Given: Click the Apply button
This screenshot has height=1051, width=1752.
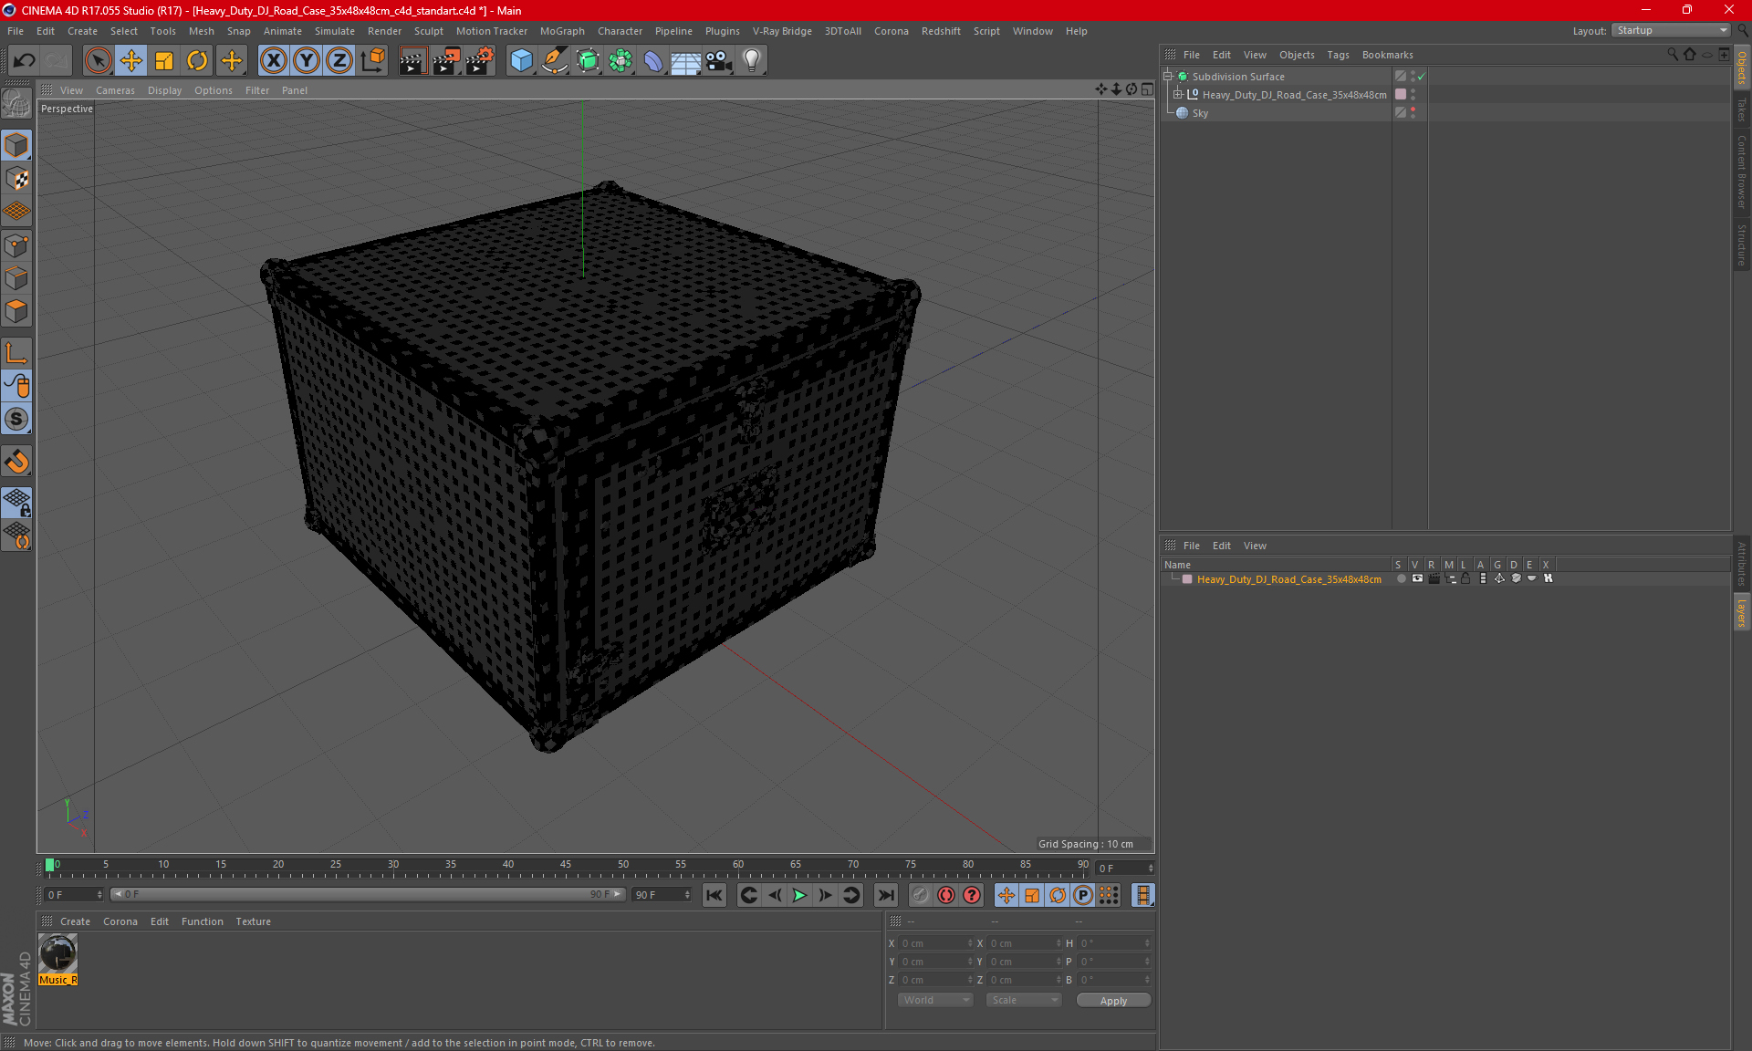Looking at the screenshot, I should (1113, 1001).
